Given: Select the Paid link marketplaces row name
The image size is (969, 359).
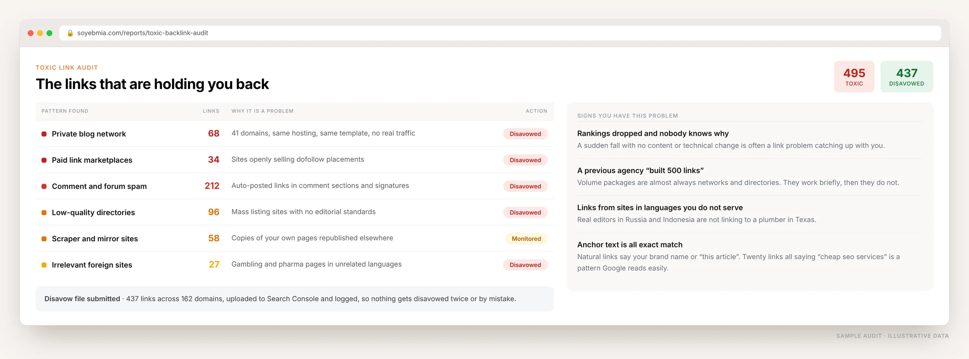Looking at the screenshot, I should pos(92,160).
